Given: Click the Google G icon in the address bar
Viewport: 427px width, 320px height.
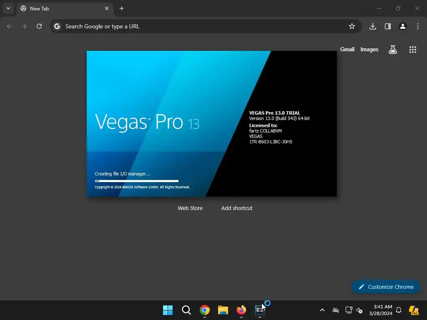Looking at the screenshot, I should (57, 26).
